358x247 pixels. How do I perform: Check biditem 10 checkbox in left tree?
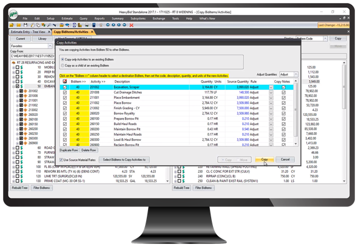(18, 67)
